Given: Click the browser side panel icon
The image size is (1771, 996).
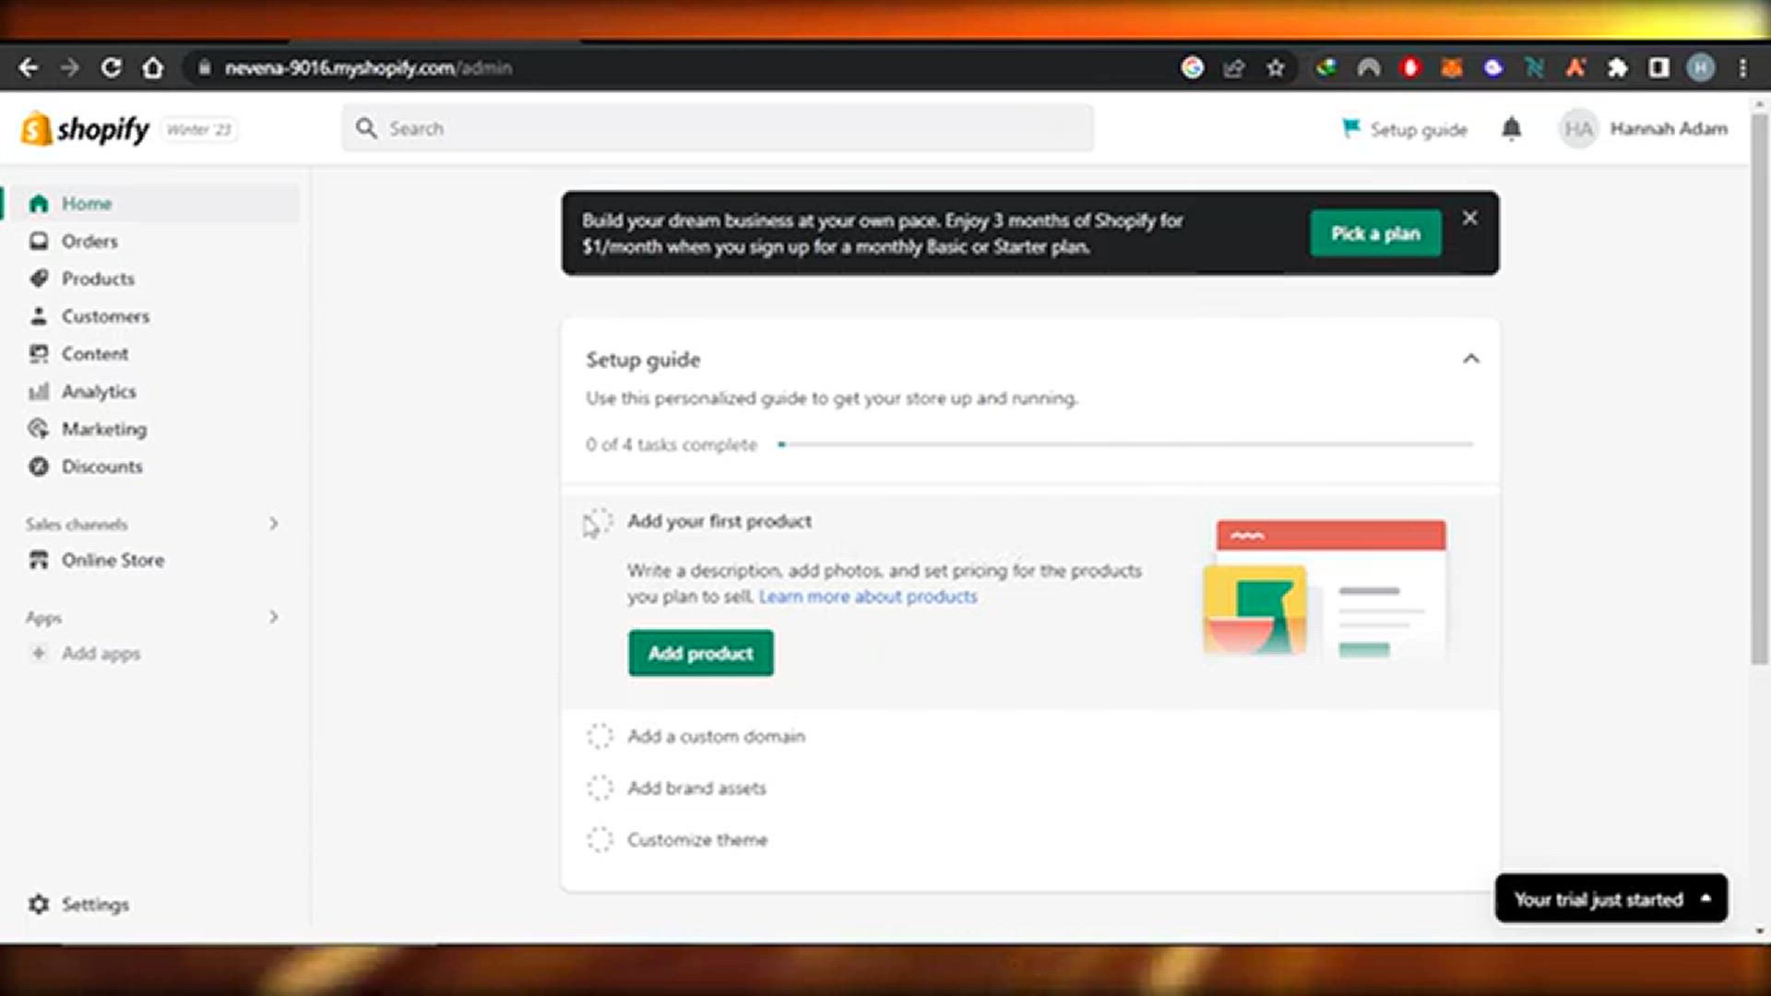Looking at the screenshot, I should click(x=1658, y=67).
